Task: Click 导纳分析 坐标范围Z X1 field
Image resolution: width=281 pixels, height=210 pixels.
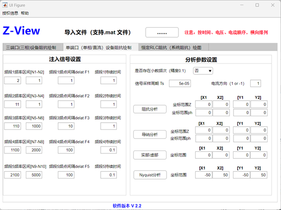Action: [204, 130]
